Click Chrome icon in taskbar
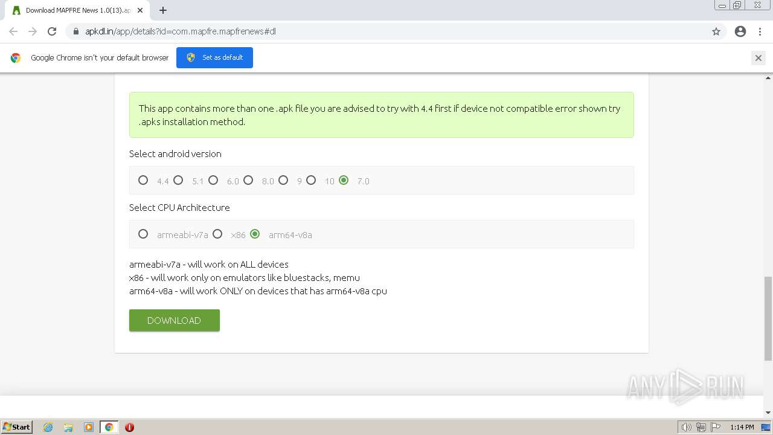This screenshot has width=773, height=435. click(x=109, y=427)
